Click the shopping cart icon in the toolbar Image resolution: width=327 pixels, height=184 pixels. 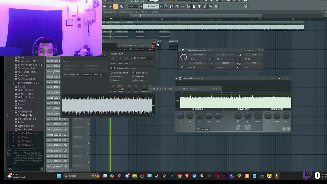click(216, 6)
